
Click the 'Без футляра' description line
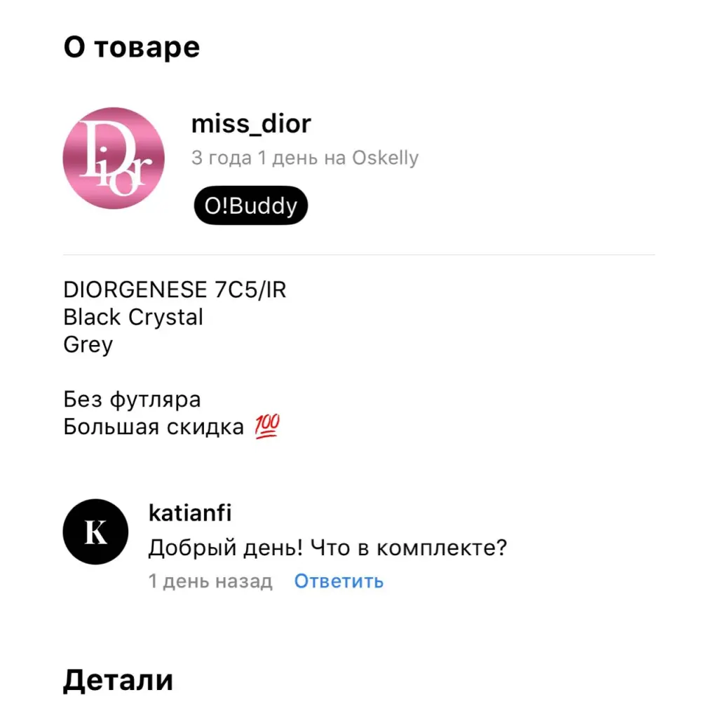pos(132,400)
